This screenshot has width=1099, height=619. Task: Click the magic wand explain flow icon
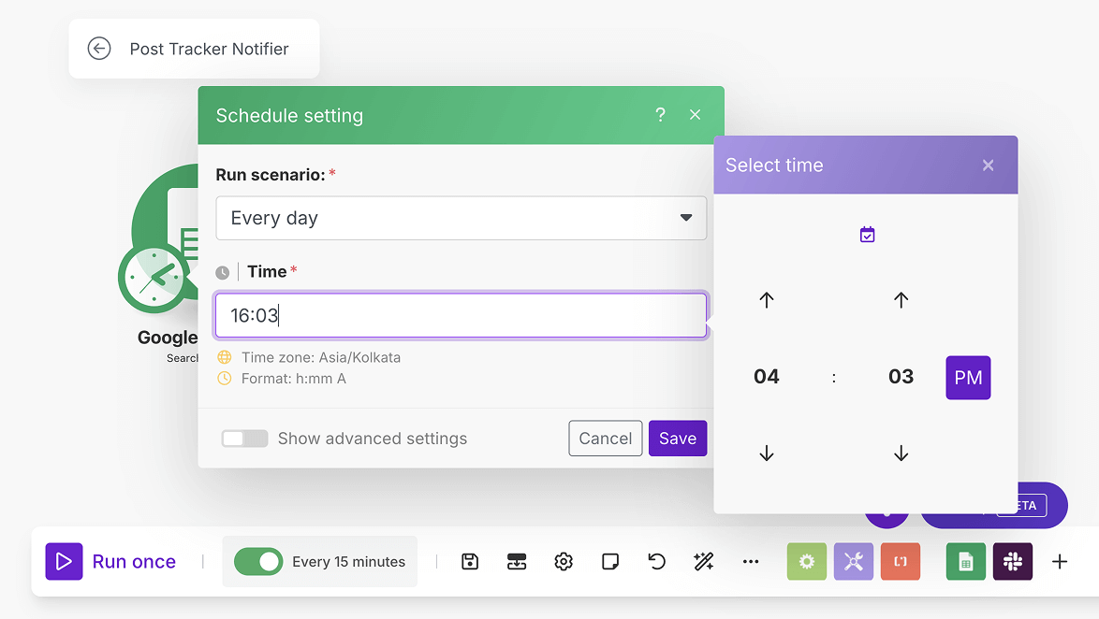point(704,561)
